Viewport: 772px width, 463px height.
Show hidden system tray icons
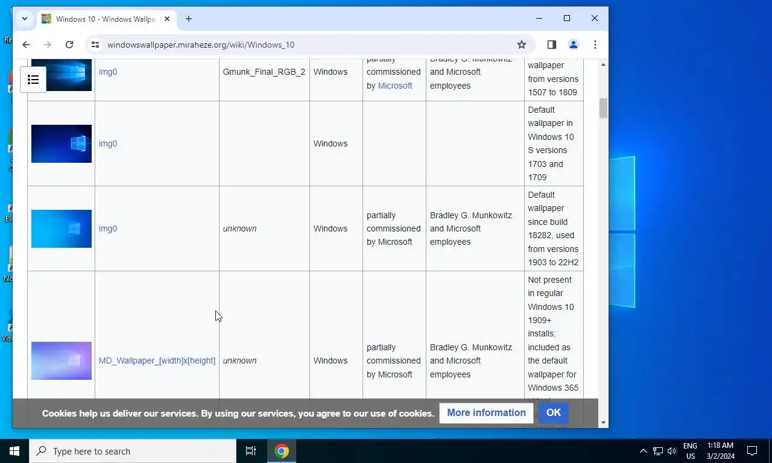pyautogui.click(x=643, y=451)
